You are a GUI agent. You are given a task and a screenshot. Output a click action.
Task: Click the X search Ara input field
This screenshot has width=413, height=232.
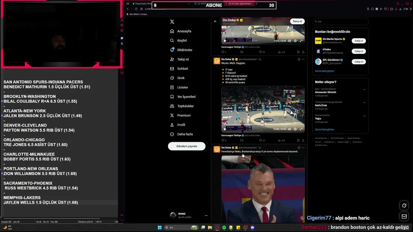[340, 22]
